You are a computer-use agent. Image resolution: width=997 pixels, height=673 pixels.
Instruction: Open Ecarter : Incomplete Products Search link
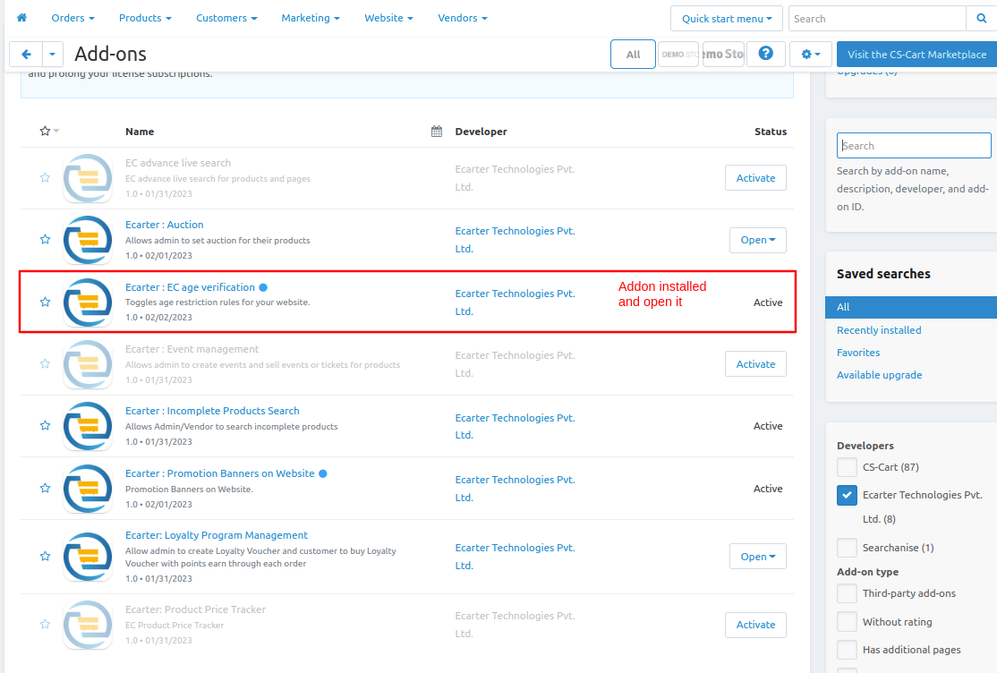point(212,411)
